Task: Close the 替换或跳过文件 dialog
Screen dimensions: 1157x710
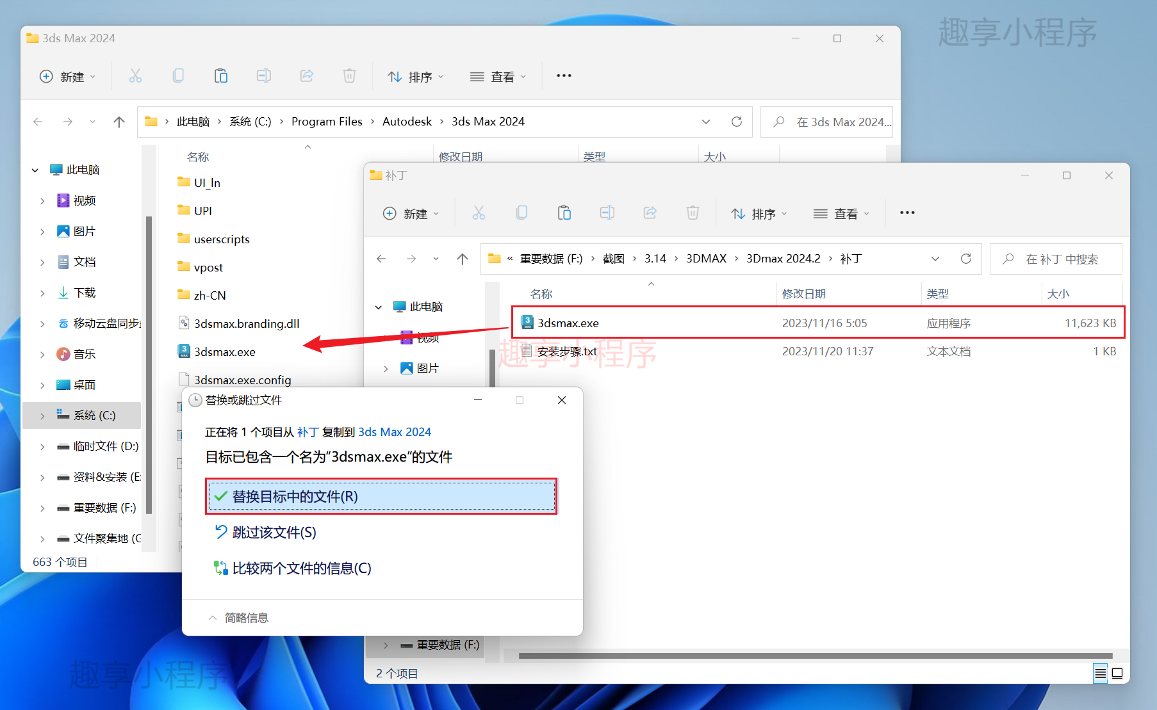Action: [562, 400]
